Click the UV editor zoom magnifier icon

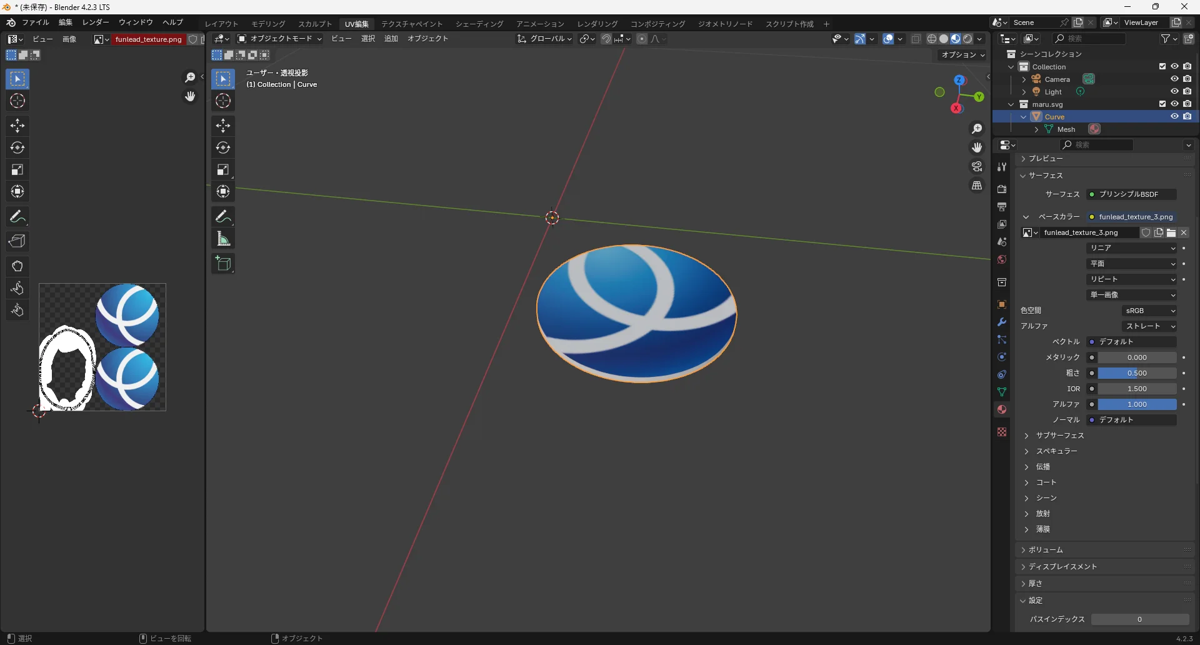[190, 77]
